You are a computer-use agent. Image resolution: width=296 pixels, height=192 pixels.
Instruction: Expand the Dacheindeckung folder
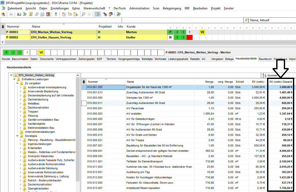20,99
